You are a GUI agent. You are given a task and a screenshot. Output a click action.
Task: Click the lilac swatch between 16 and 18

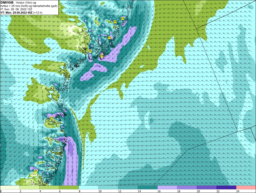tap(167, 187)
